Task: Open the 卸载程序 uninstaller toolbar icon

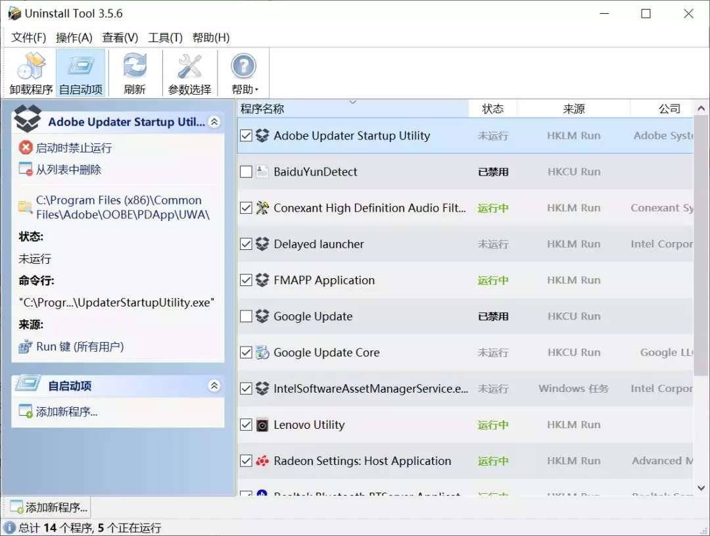Action: point(31,66)
